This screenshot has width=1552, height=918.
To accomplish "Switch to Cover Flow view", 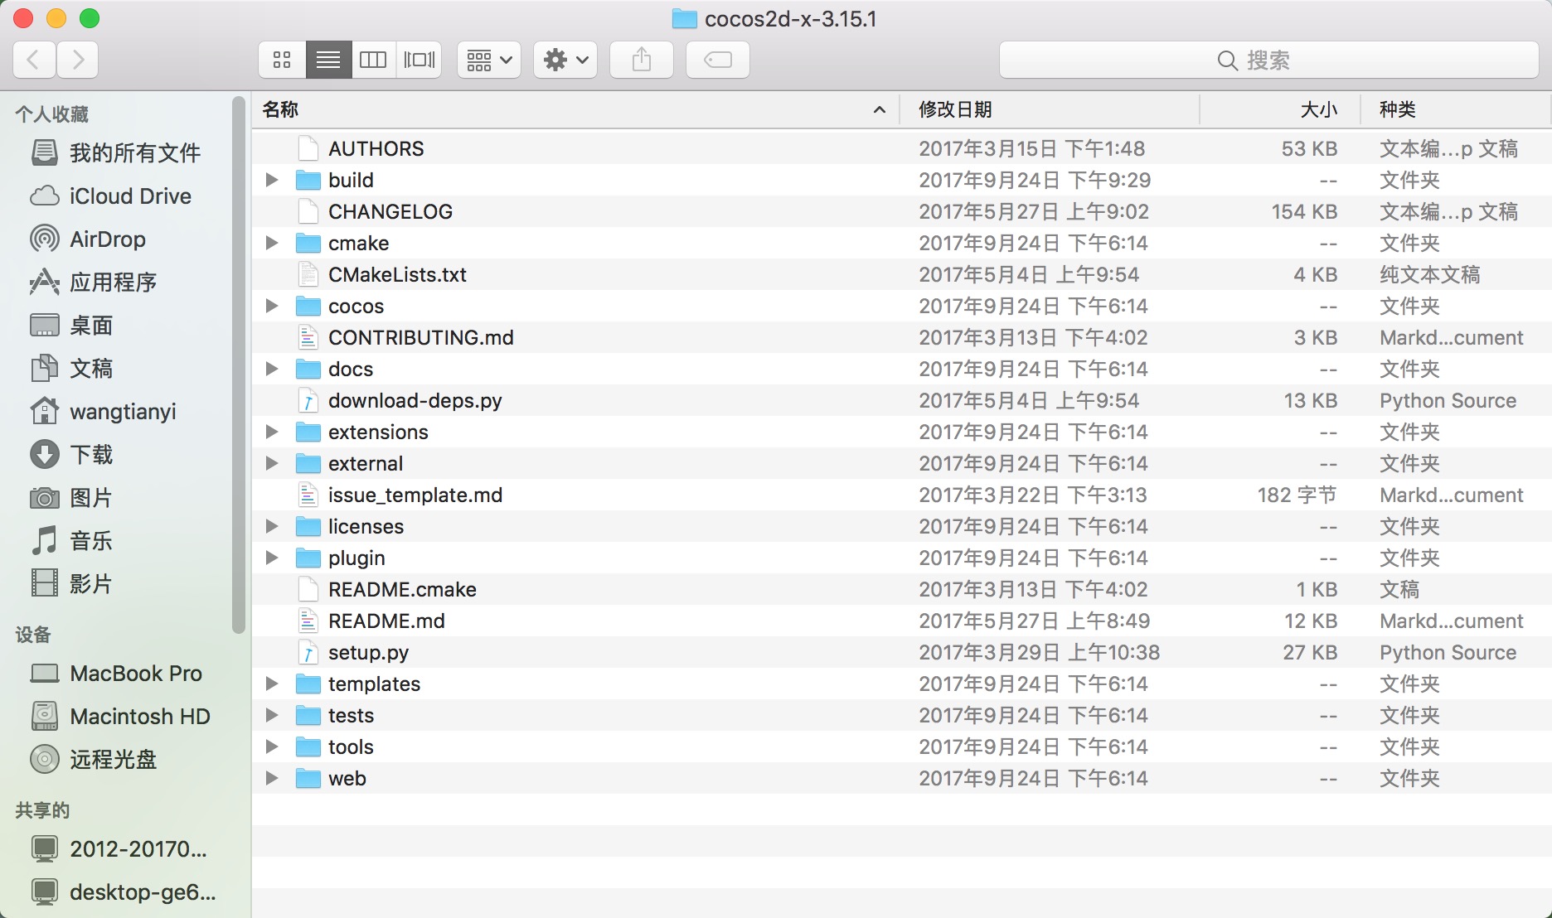I will [420, 60].
